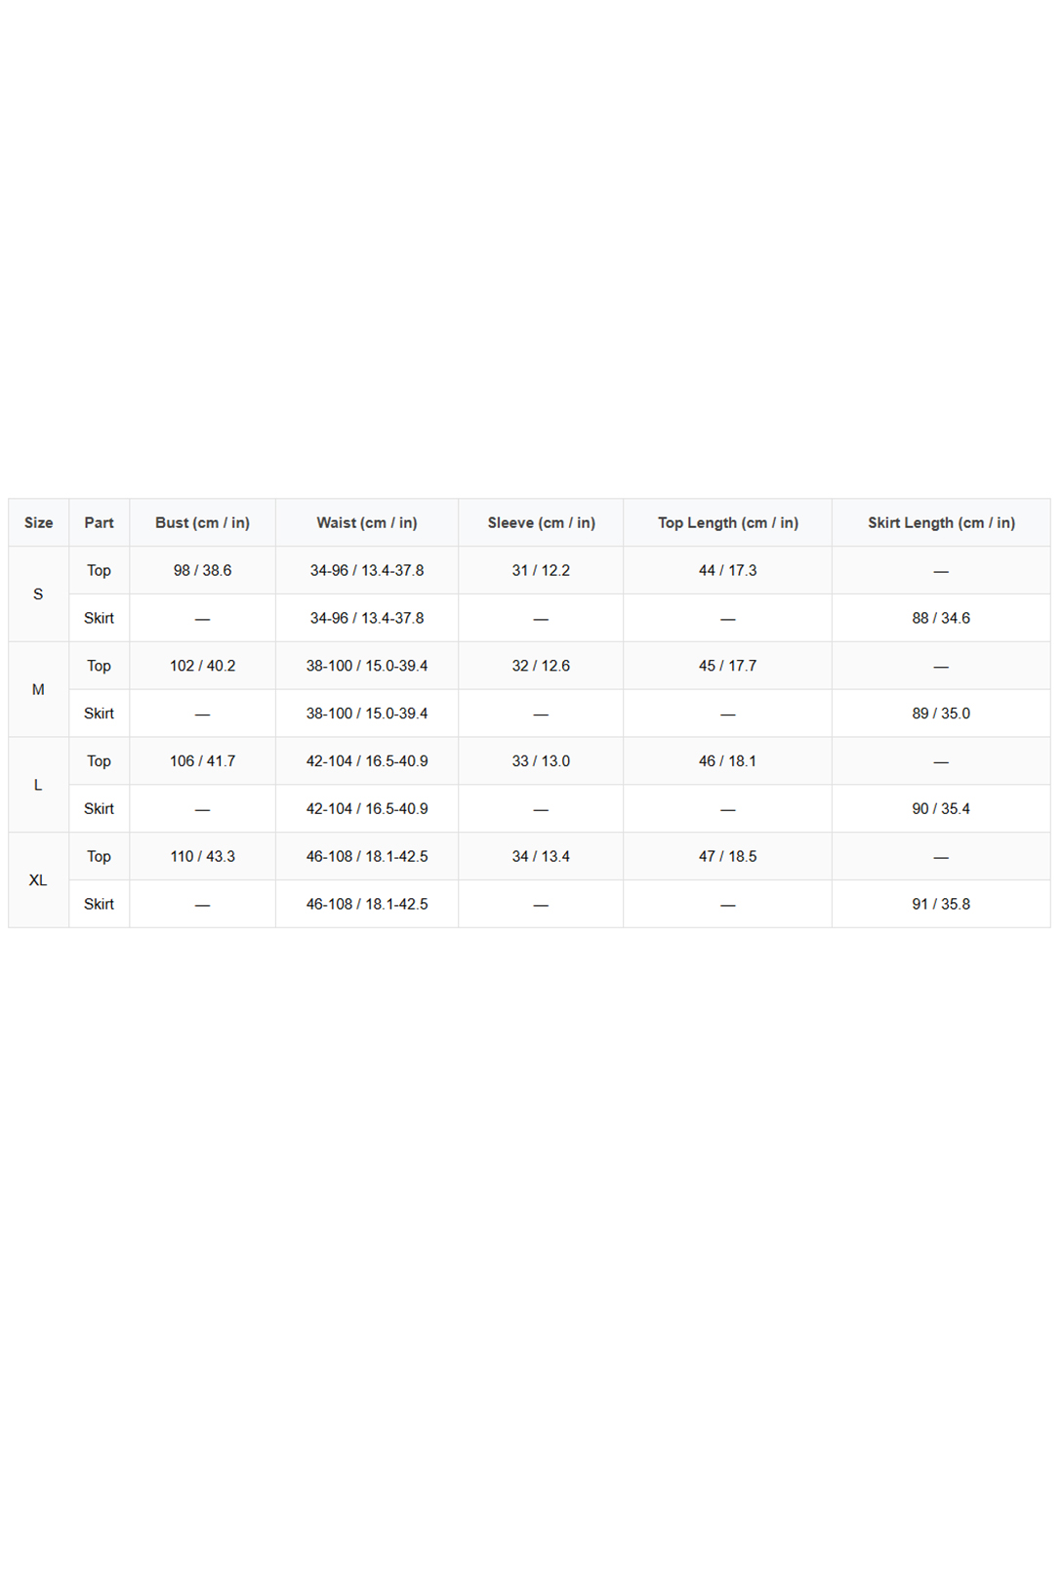Select the size S row cell
Viewport: 1062px width, 1593px height.
39,593
